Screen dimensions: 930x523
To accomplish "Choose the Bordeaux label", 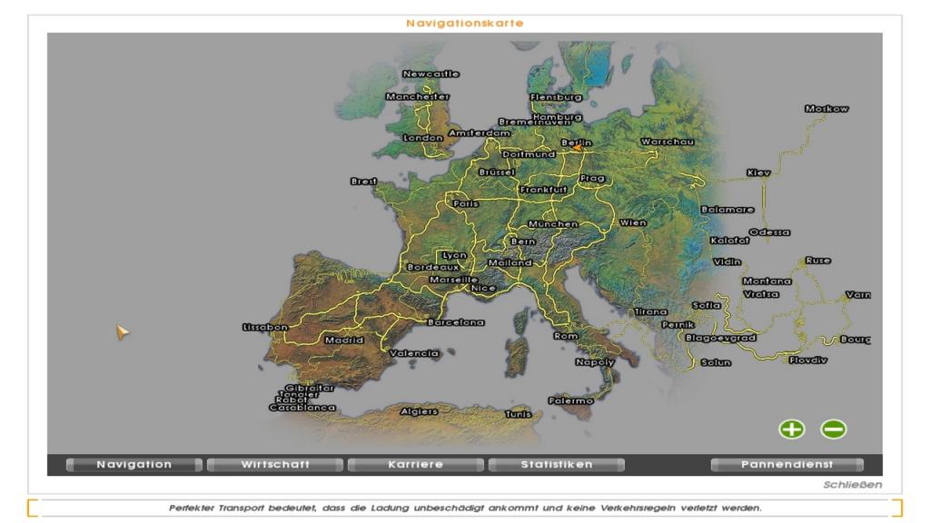I will (433, 268).
